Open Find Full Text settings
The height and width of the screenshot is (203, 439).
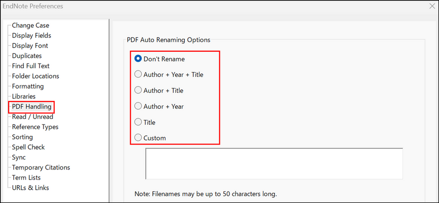pyautogui.click(x=31, y=66)
